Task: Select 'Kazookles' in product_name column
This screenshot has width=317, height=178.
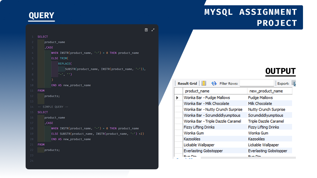Action: coord(215,139)
